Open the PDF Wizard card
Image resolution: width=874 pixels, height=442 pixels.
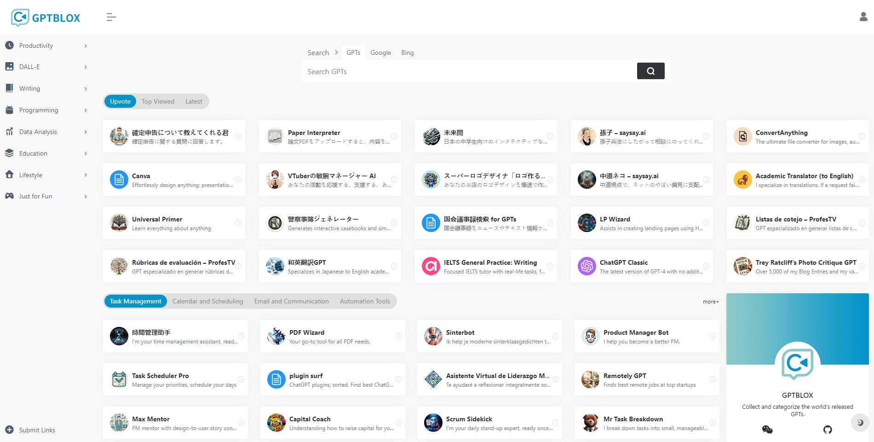click(x=333, y=336)
